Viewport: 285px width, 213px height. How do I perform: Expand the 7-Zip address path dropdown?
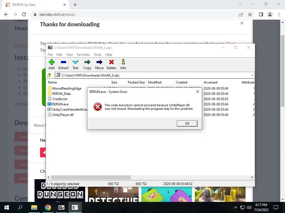pyautogui.click(x=252, y=75)
